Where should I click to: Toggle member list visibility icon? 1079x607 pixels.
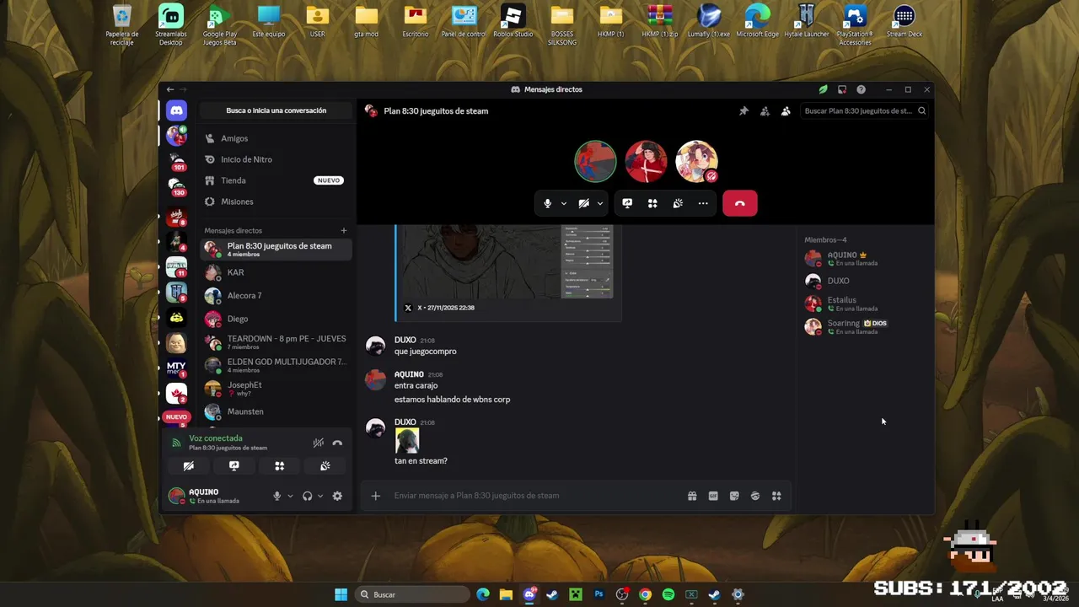point(786,110)
